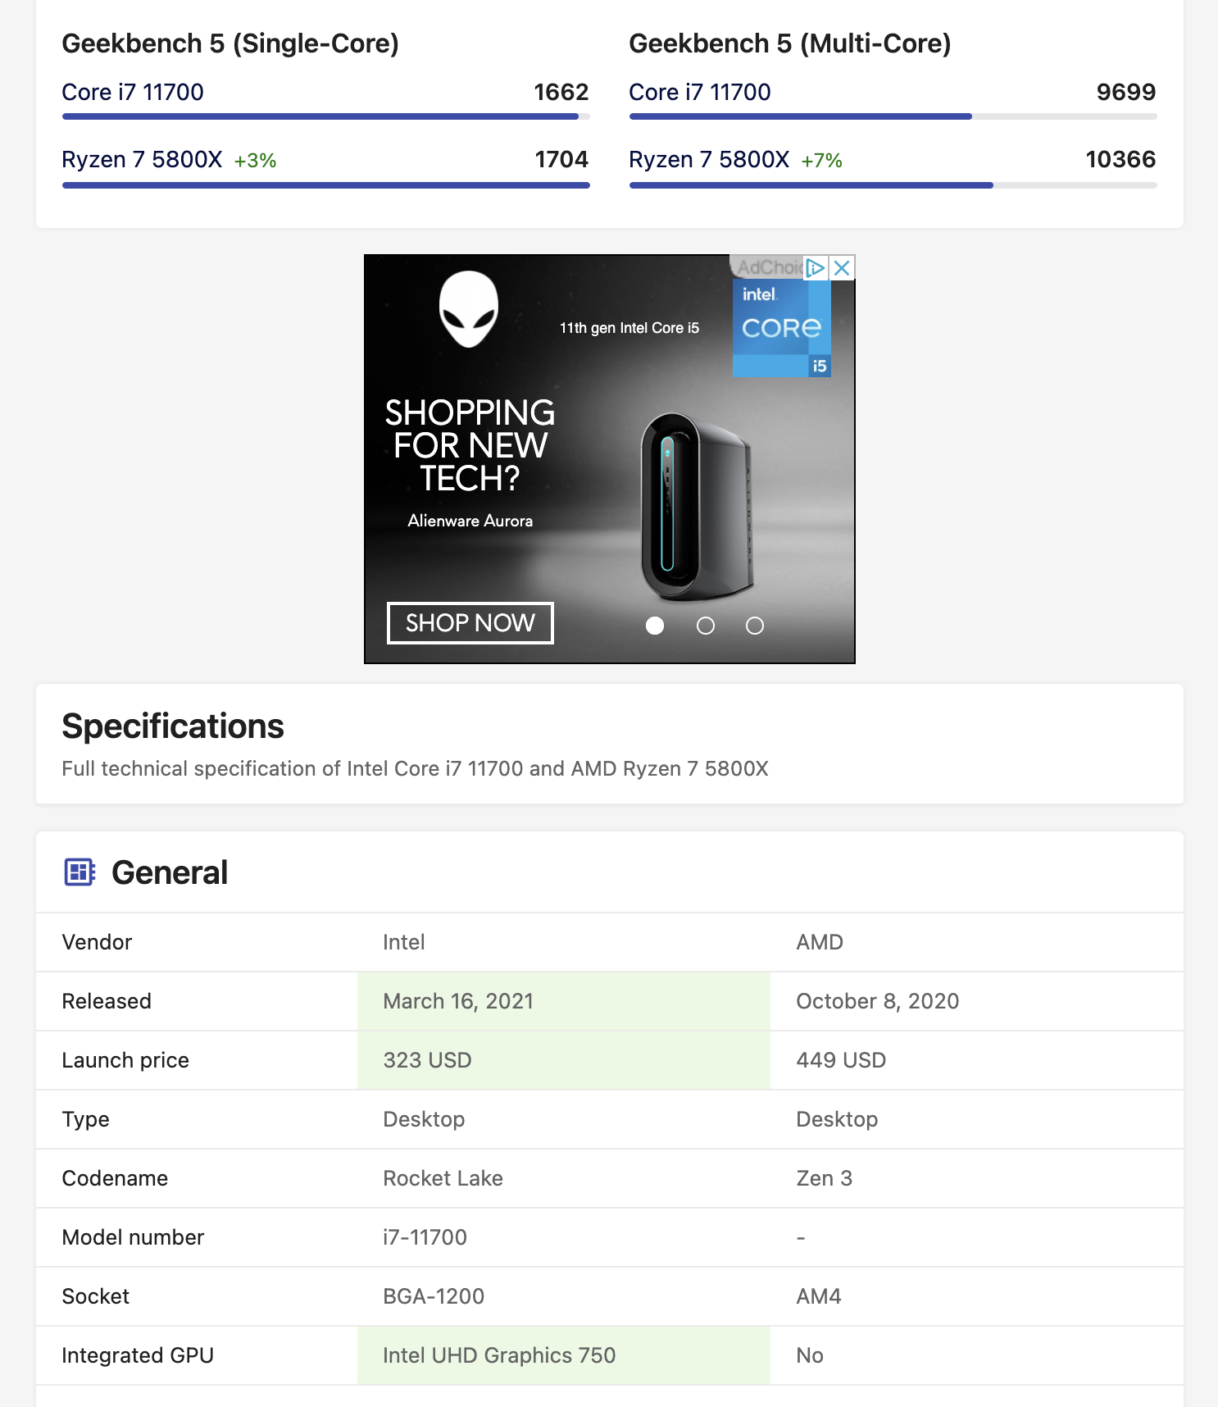
Task: Click the "General" section title
Action: pyautogui.click(x=170, y=872)
